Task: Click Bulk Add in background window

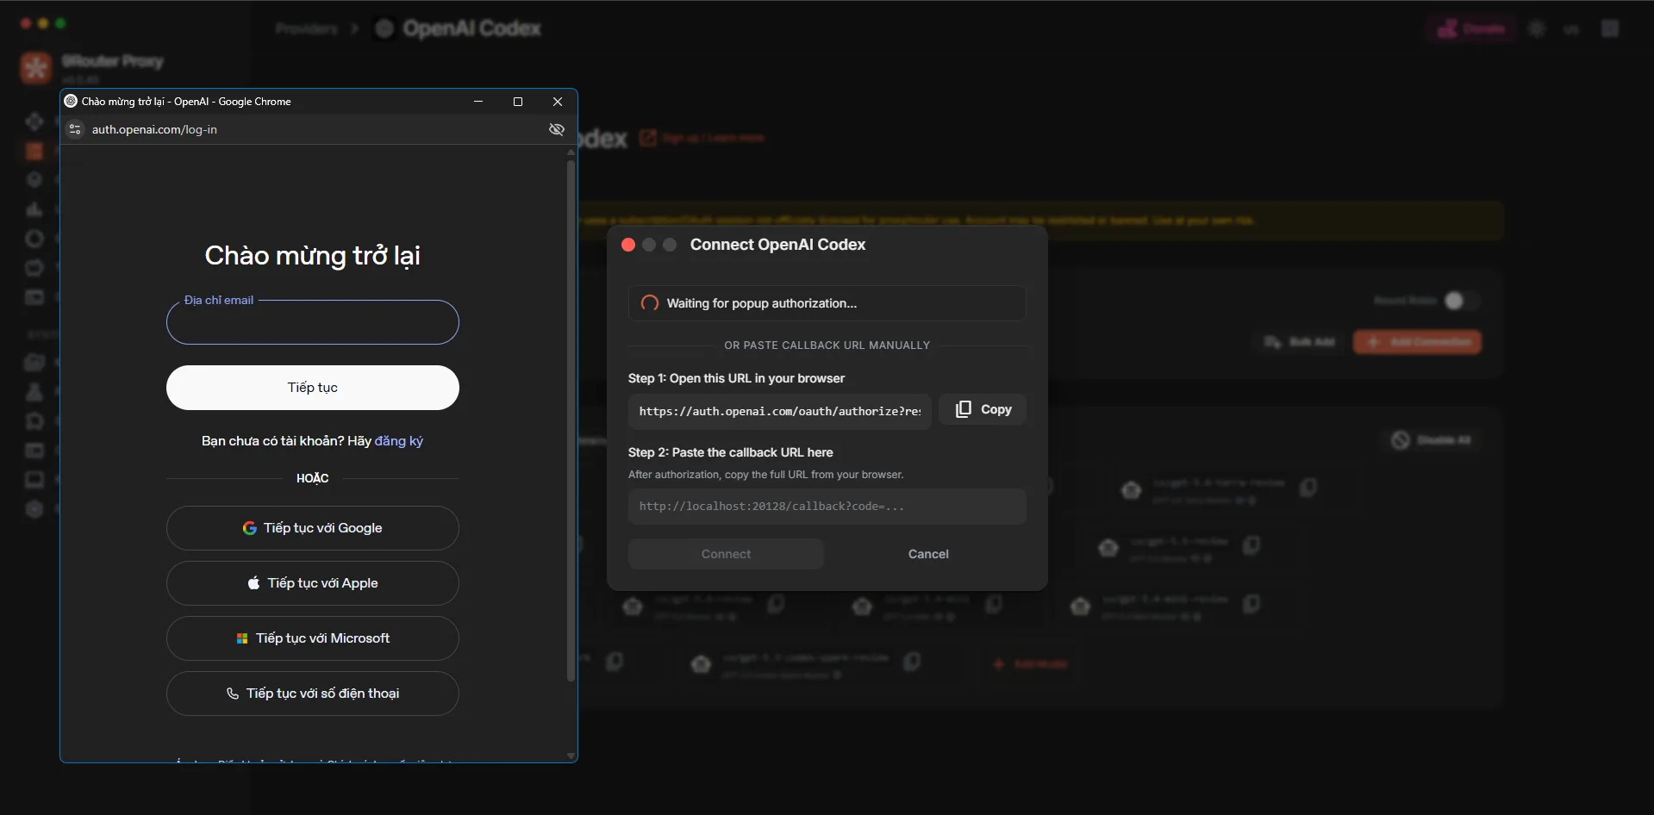Action: click(x=1300, y=342)
